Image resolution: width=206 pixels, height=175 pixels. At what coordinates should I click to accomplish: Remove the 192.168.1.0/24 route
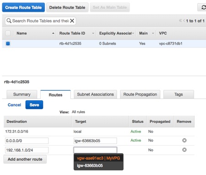[185, 150]
